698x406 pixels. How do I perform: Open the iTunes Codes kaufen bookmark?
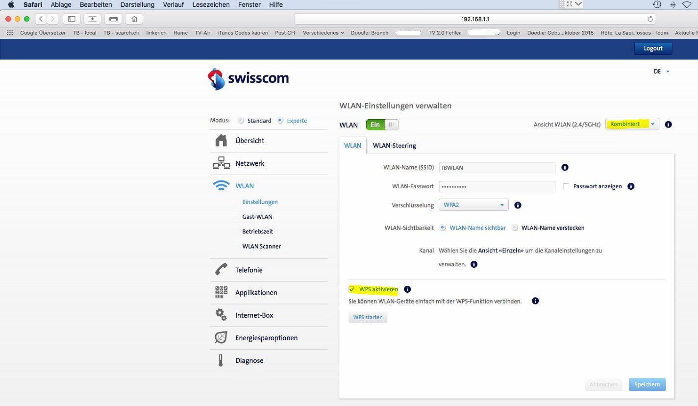pos(243,33)
